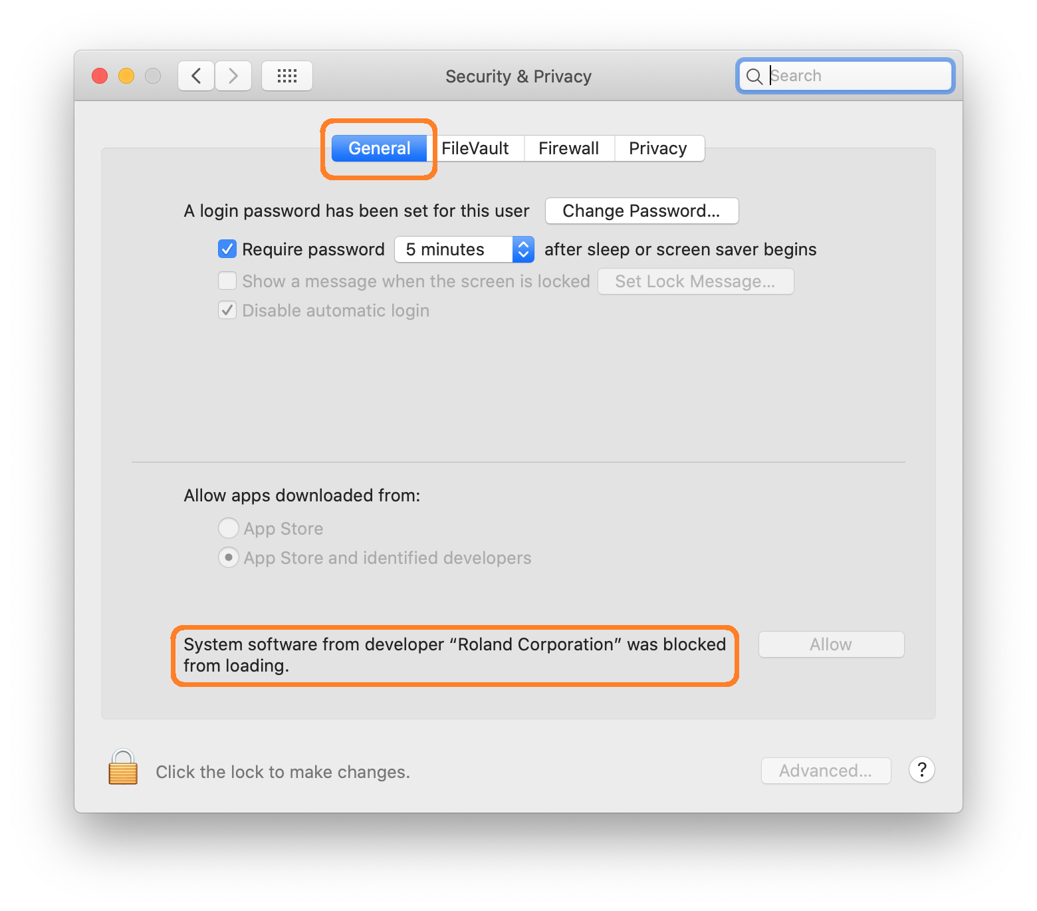Click the Change Password button
The height and width of the screenshot is (911, 1037).
pos(641,211)
